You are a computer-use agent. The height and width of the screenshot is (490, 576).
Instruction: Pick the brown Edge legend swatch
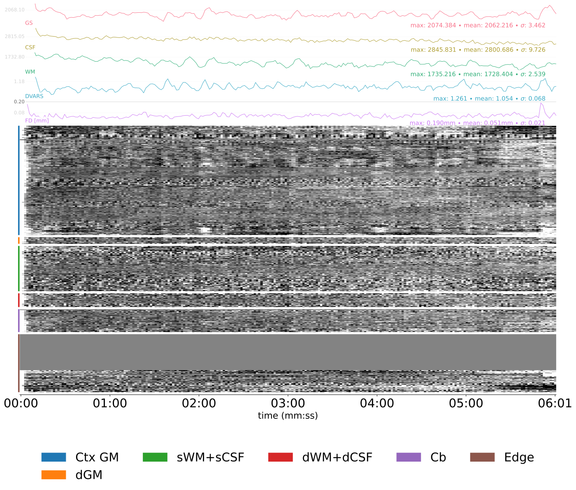pos(482,457)
